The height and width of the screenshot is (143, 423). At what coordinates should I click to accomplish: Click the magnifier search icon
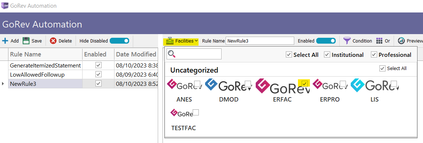point(172,54)
